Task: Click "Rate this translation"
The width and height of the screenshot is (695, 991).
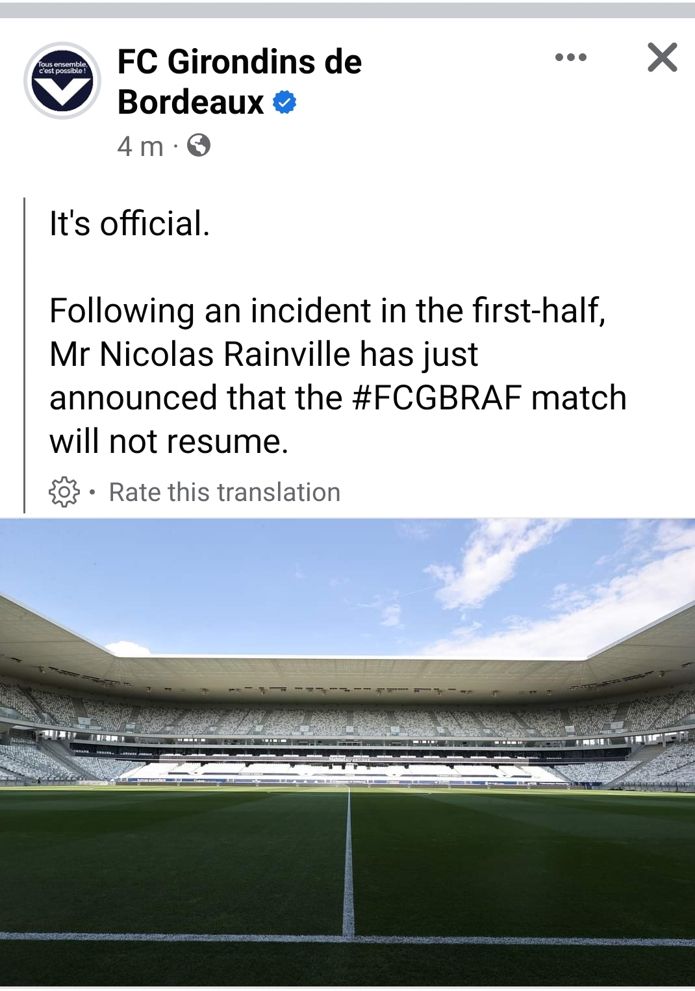Action: click(x=224, y=492)
